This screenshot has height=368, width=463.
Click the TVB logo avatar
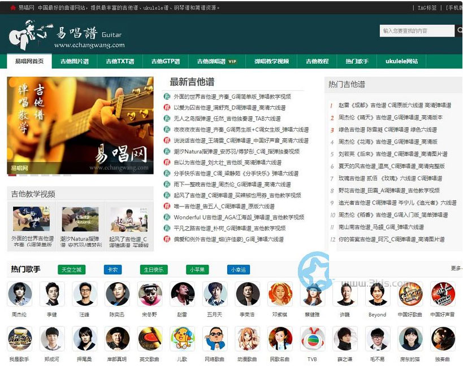point(312,339)
